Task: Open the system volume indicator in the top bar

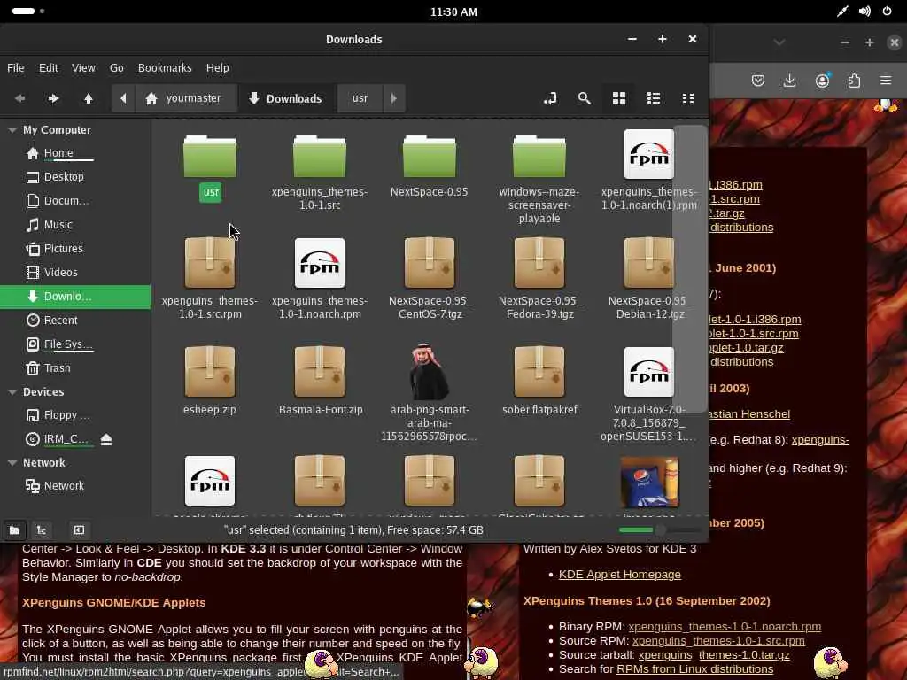Action: click(x=864, y=12)
